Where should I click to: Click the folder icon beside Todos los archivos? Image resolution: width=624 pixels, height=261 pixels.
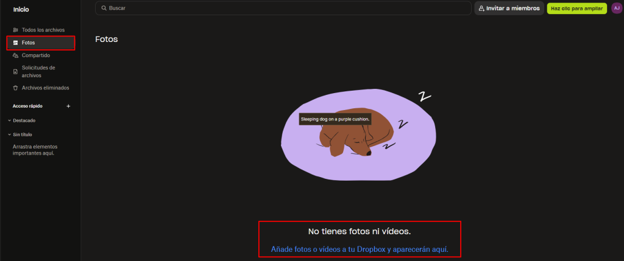pyautogui.click(x=15, y=30)
